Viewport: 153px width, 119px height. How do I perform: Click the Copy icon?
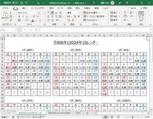tap(11, 16)
